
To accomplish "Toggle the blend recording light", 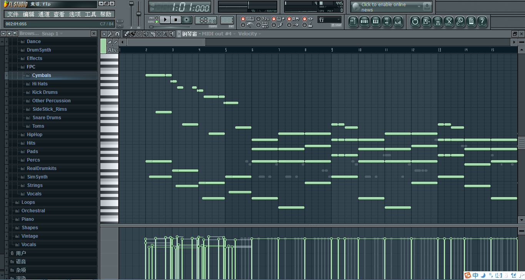I will click(x=274, y=19).
